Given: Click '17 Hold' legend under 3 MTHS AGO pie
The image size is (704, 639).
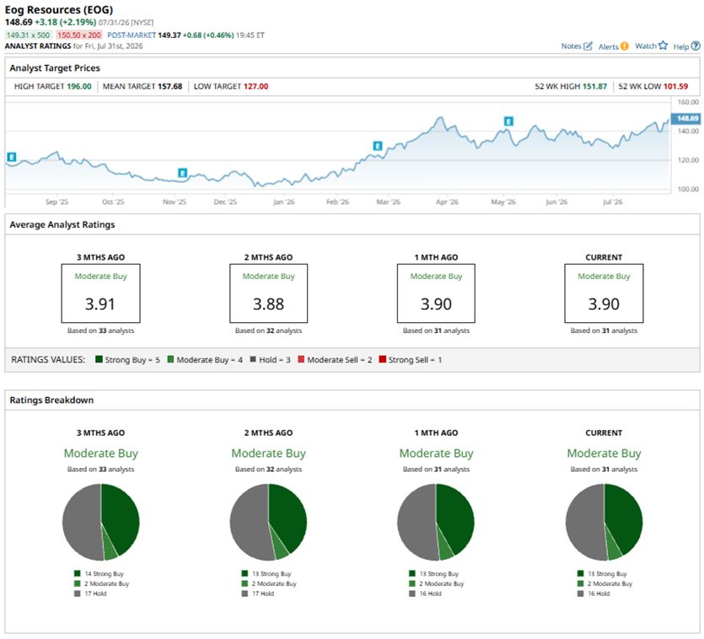Looking at the screenshot, I should tap(90, 593).
